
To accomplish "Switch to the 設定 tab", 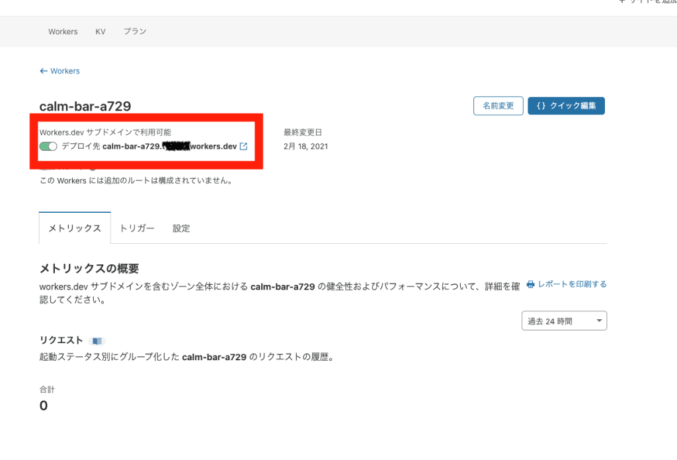I will click(181, 228).
